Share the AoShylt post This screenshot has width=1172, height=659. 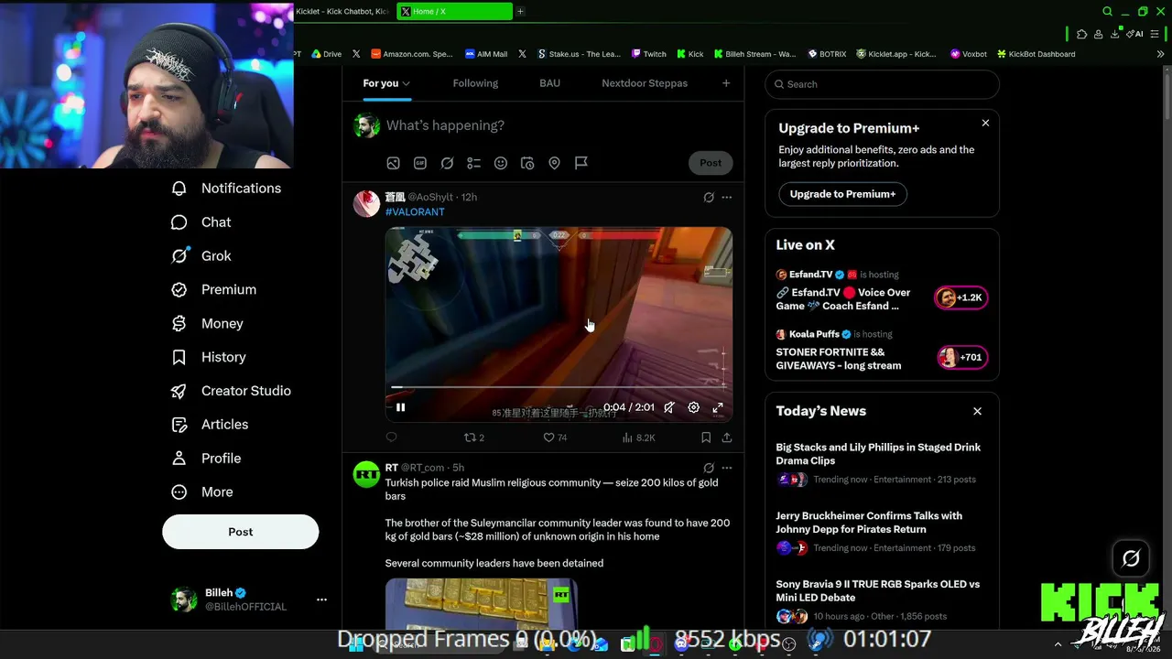(727, 438)
